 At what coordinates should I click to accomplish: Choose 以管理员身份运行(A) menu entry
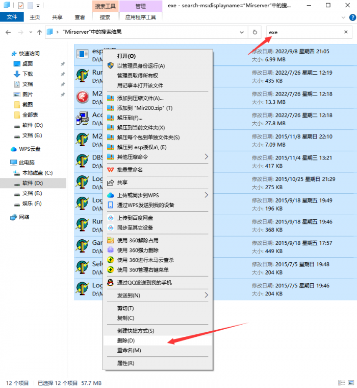pyautogui.click(x=141, y=66)
